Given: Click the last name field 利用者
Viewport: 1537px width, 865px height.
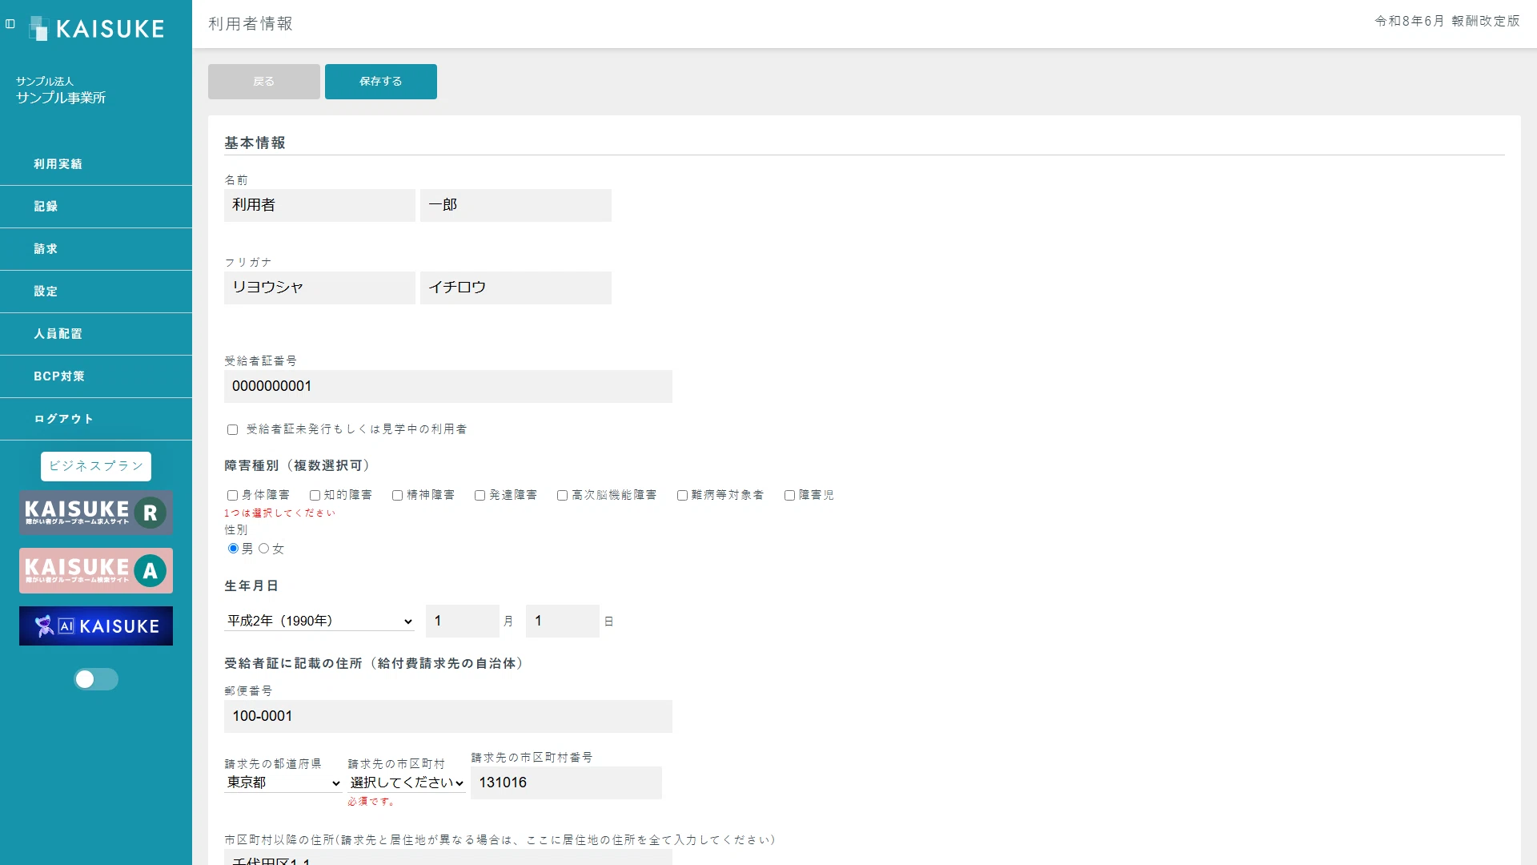Looking at the screenshot, I should click(319, 205).
